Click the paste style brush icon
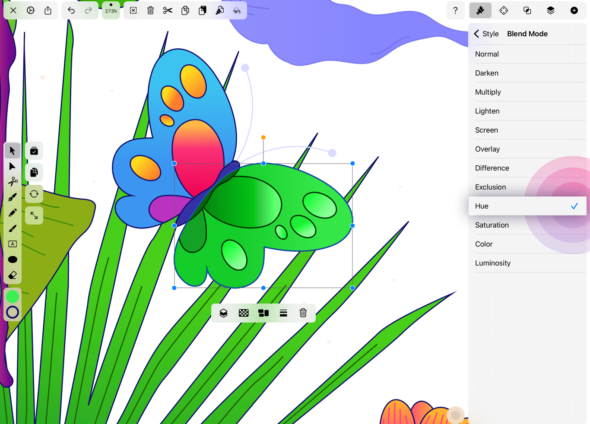The image size is (590, 424). pos(219,10)
